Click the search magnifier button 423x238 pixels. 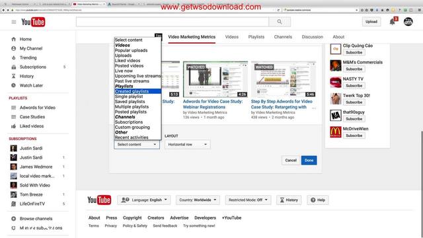280,22
